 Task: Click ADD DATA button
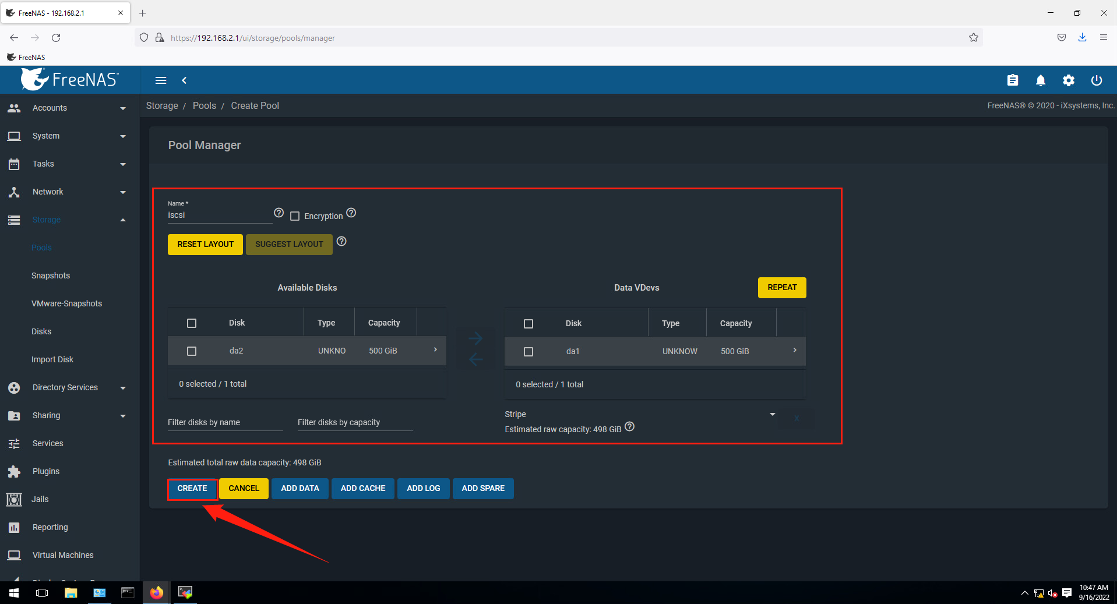coord(300,489)
